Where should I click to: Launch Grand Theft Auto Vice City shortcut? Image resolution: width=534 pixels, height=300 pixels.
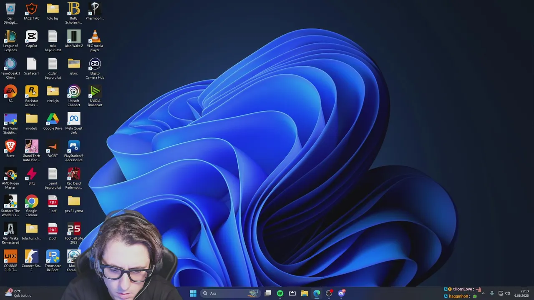point(32,150)
